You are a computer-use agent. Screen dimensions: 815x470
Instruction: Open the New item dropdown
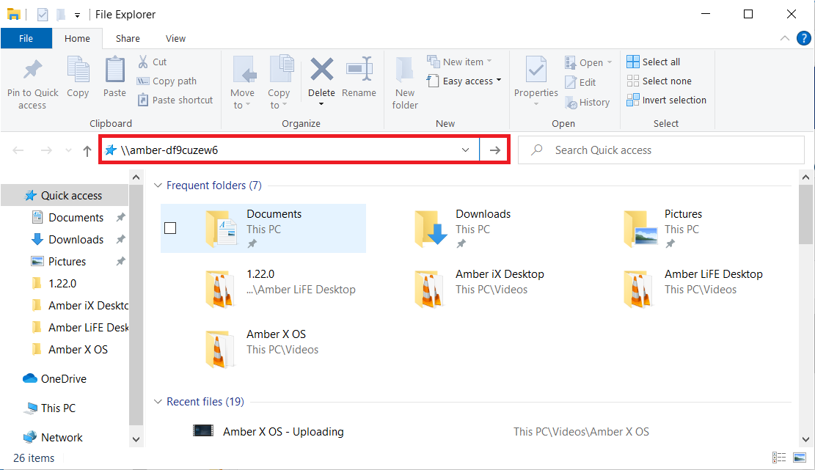[459, 62]
